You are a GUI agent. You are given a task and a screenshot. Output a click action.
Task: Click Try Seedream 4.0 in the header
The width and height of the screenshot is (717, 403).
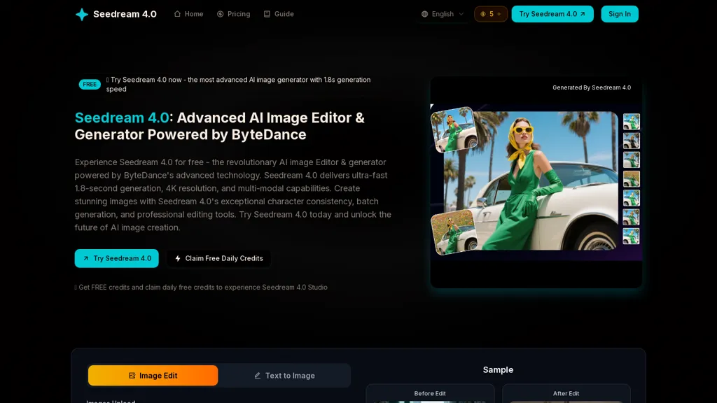click(x=552, y=14)
